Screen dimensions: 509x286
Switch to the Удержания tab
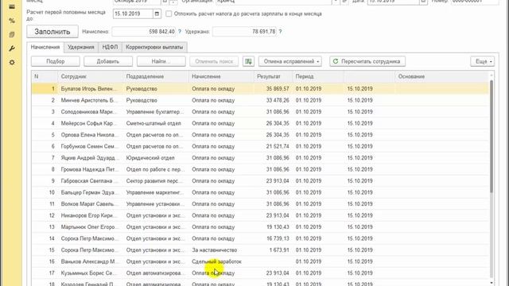pos(81,47)
